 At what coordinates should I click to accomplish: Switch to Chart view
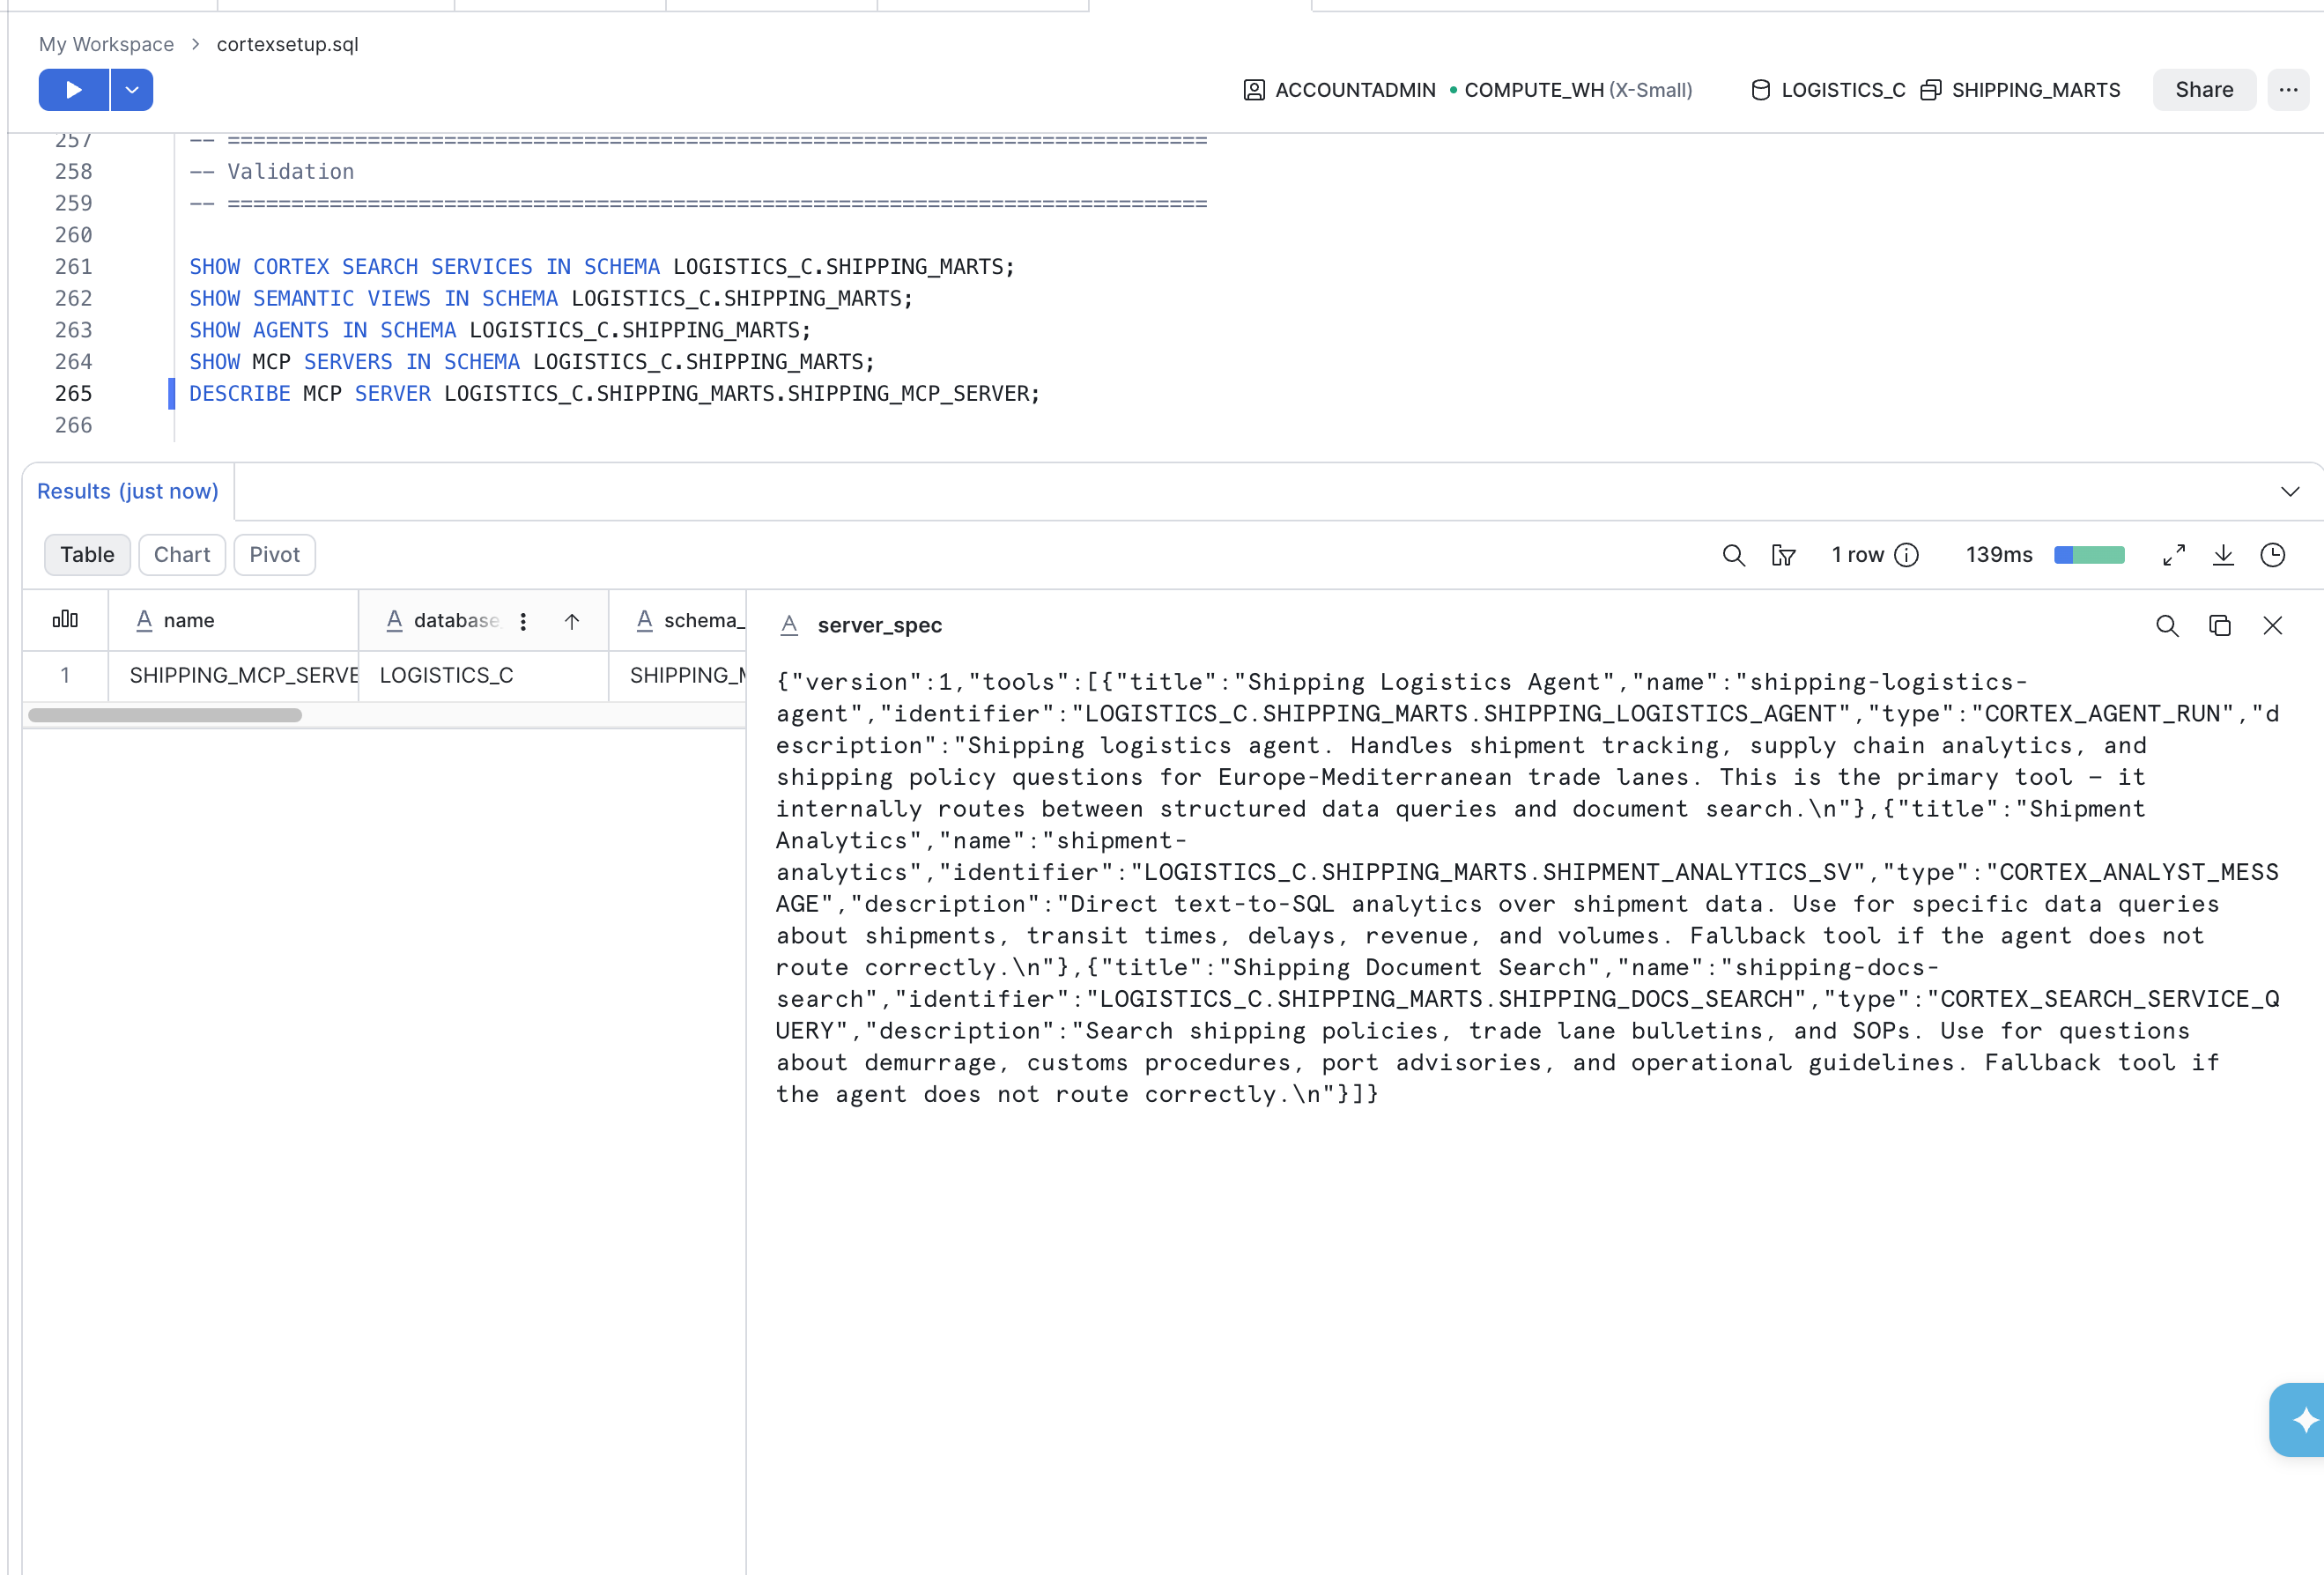click(182, 555)
